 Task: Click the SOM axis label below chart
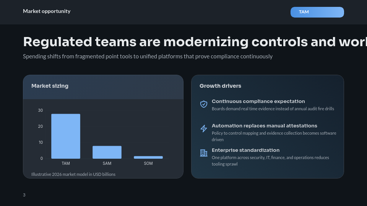148,163
